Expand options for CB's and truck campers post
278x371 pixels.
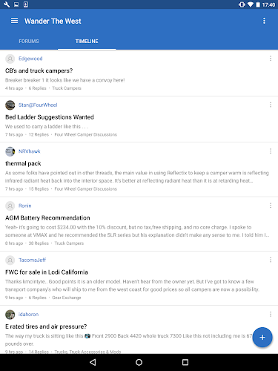pyautogui.click(x=271, y=59)
